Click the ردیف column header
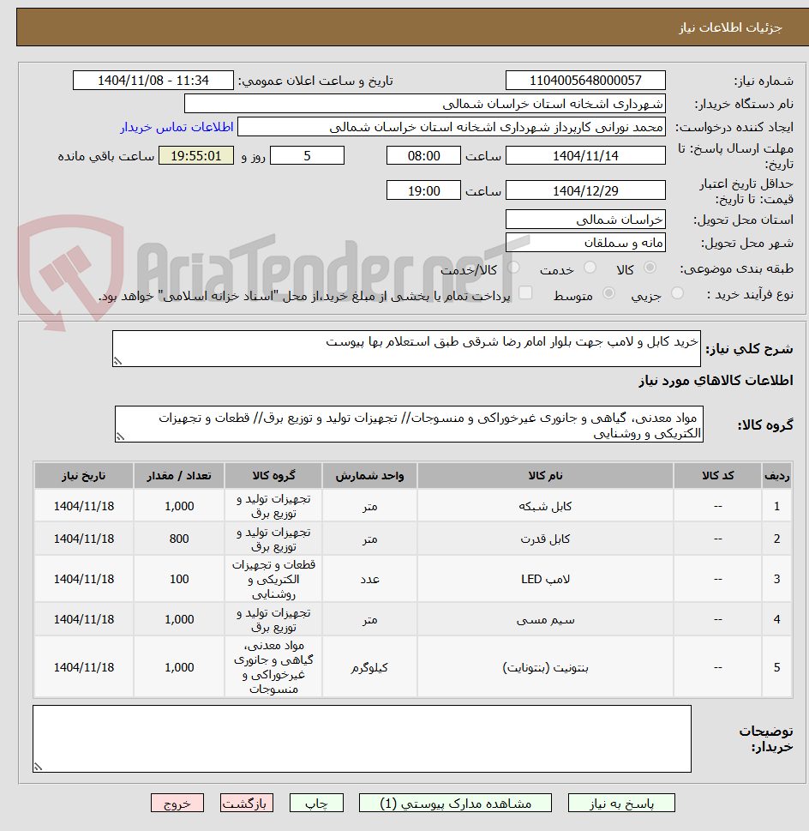Screen dimensions: 809x831 (776, 476)
